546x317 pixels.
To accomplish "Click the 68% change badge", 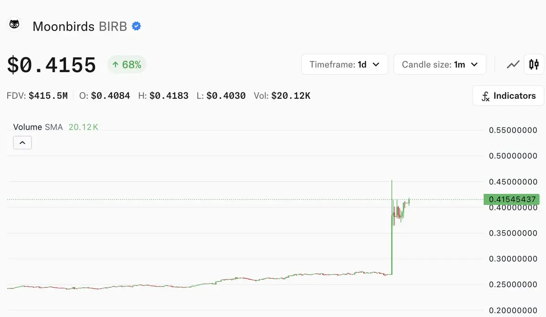I will [x=127, y=64].
